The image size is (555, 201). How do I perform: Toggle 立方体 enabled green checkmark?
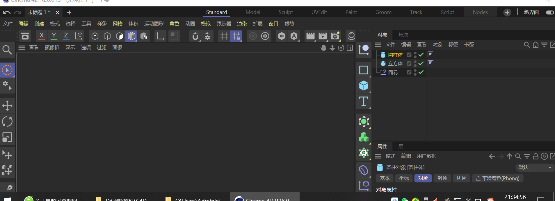coord(421,63)
